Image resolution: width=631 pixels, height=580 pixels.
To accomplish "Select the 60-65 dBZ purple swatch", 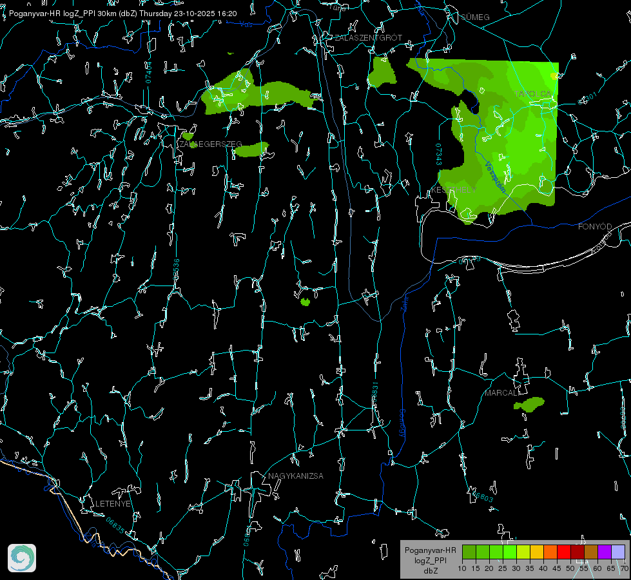I will click(604, 552).
